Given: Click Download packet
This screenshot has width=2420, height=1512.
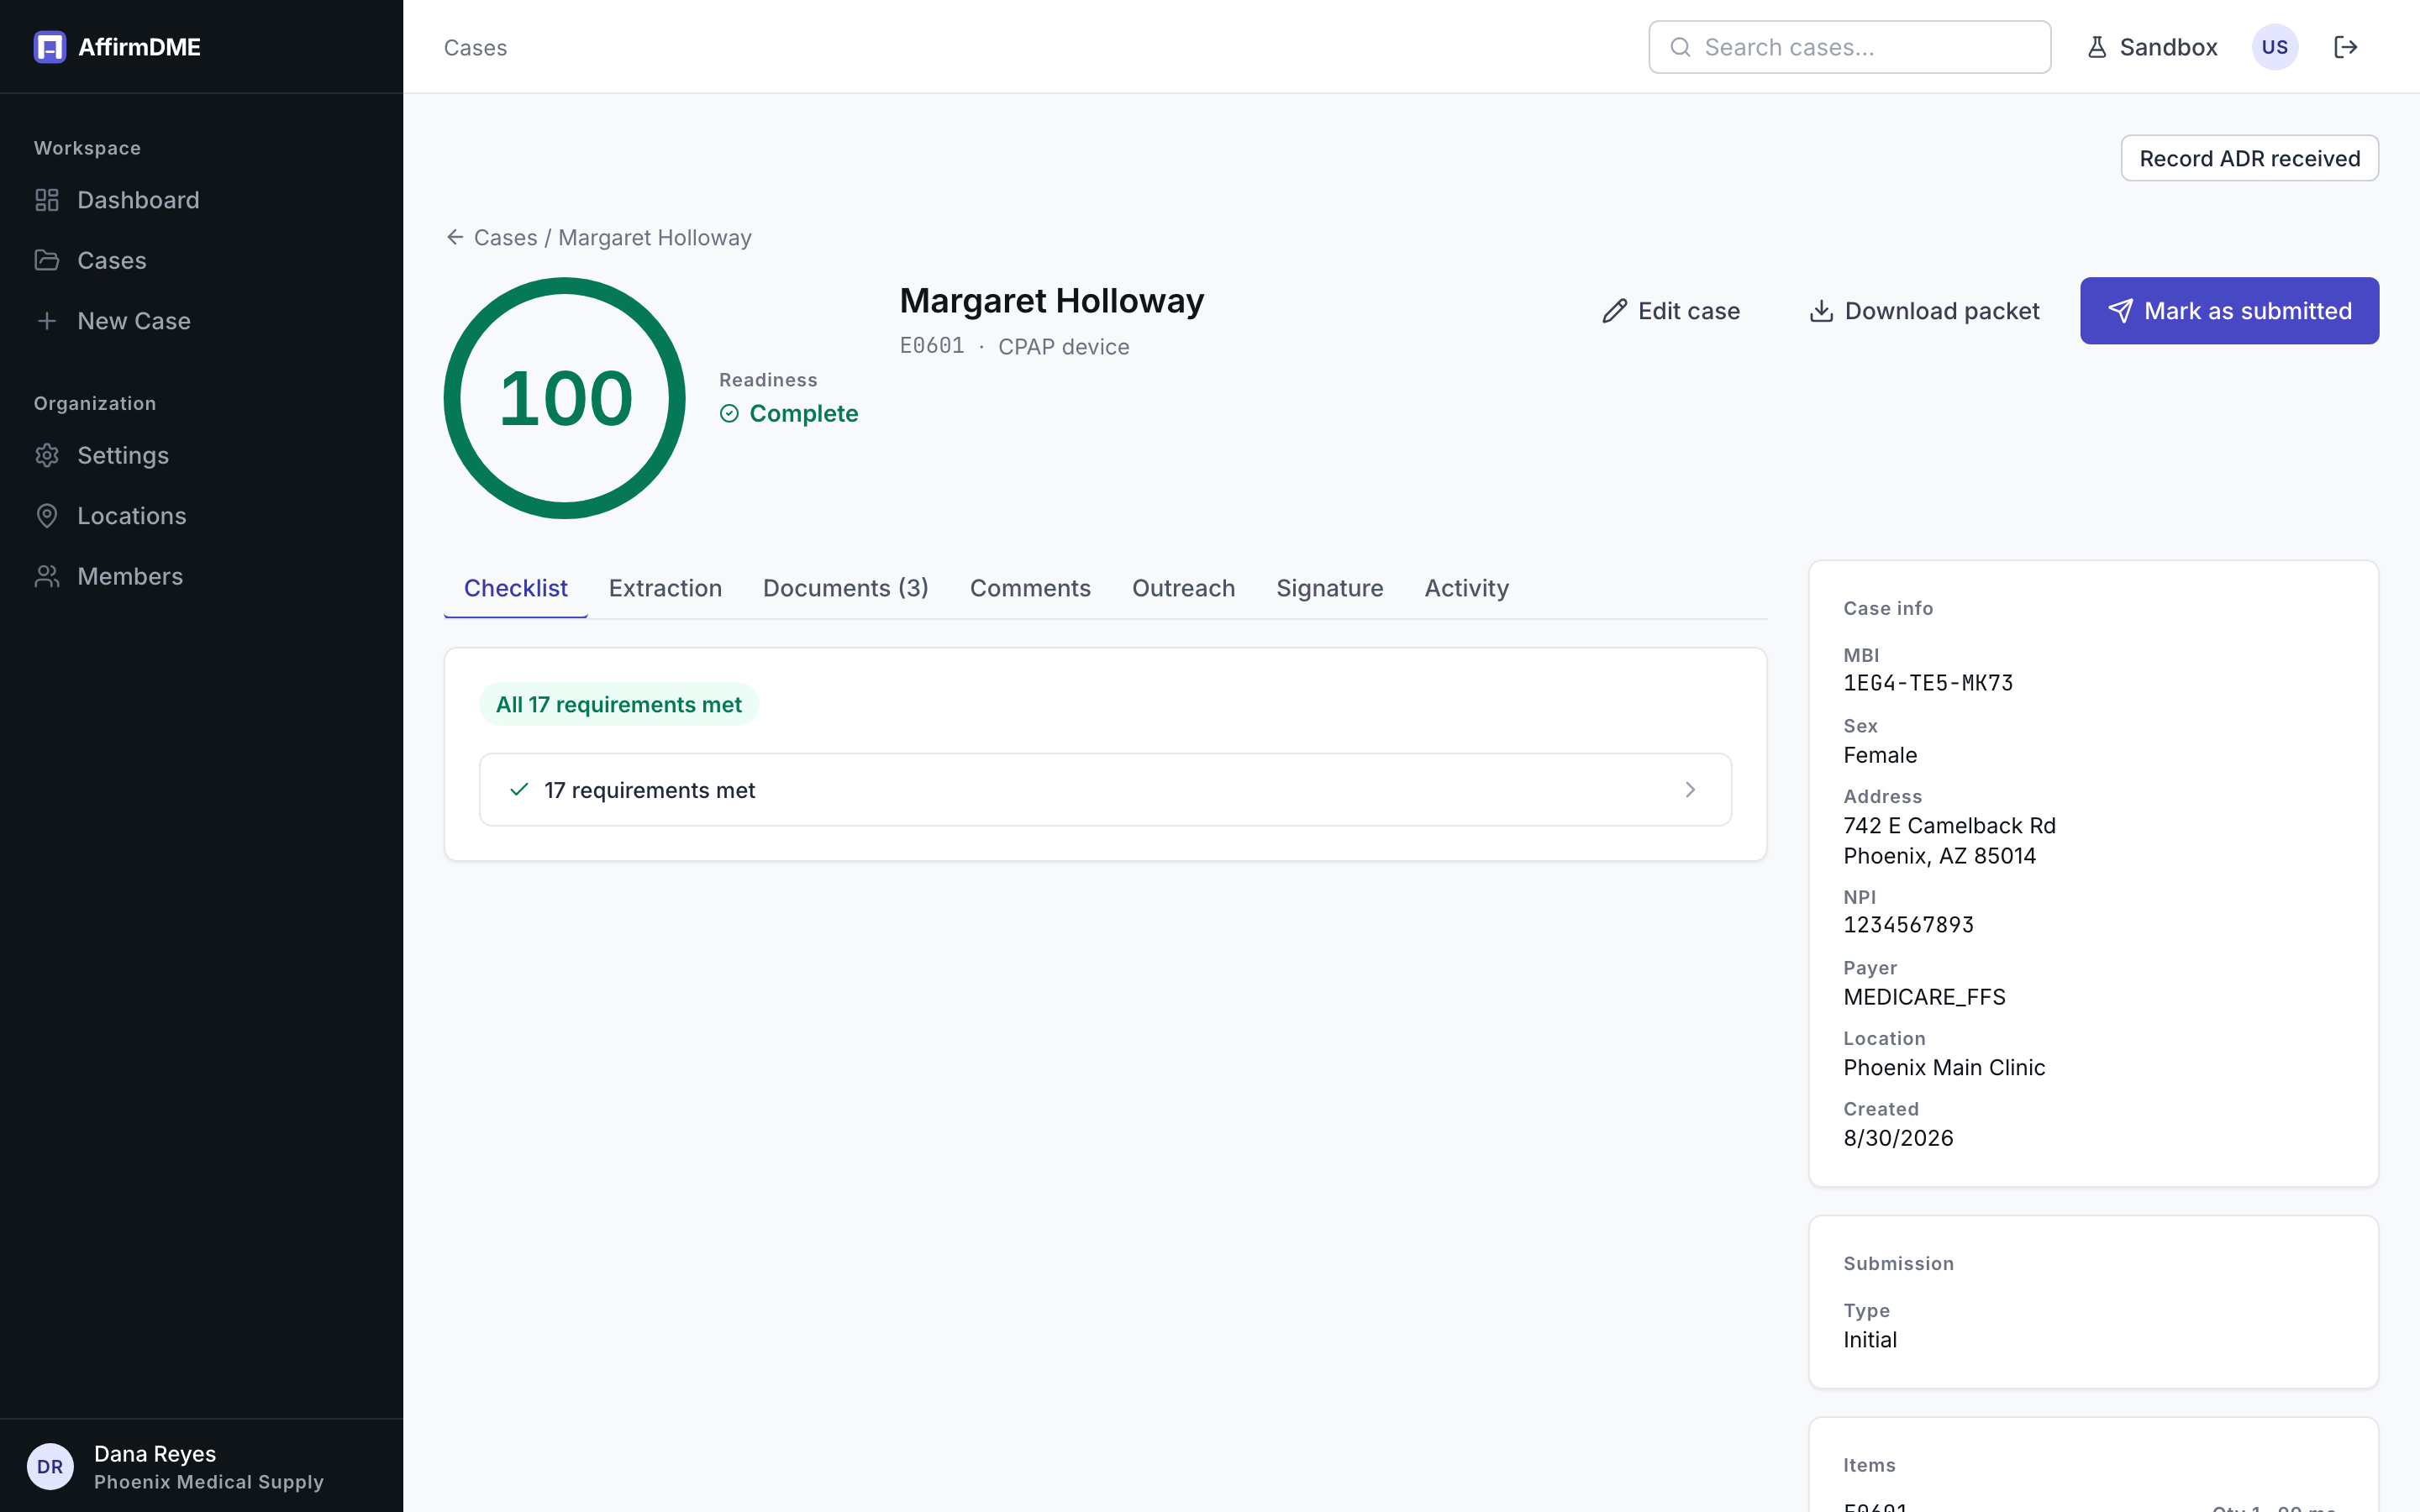Looking at the screenshot, I should (1924, 311).
